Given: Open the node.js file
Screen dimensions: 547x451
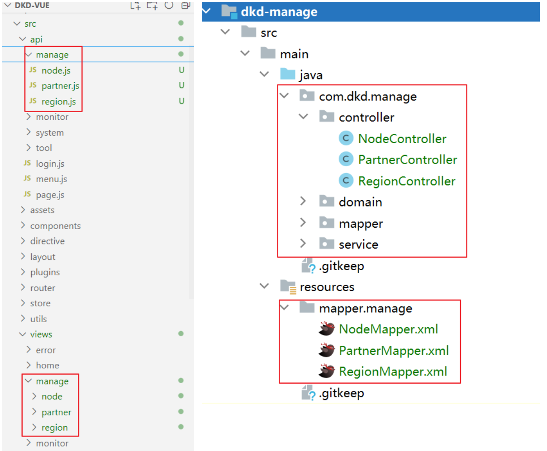Looking at the screenshot, I should tap(56, 70).
